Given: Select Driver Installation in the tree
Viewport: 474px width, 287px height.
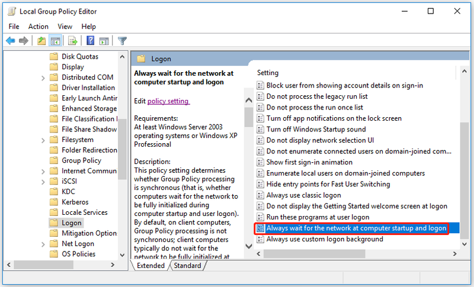Looking at the screenshot, I should tap(88, 88).
